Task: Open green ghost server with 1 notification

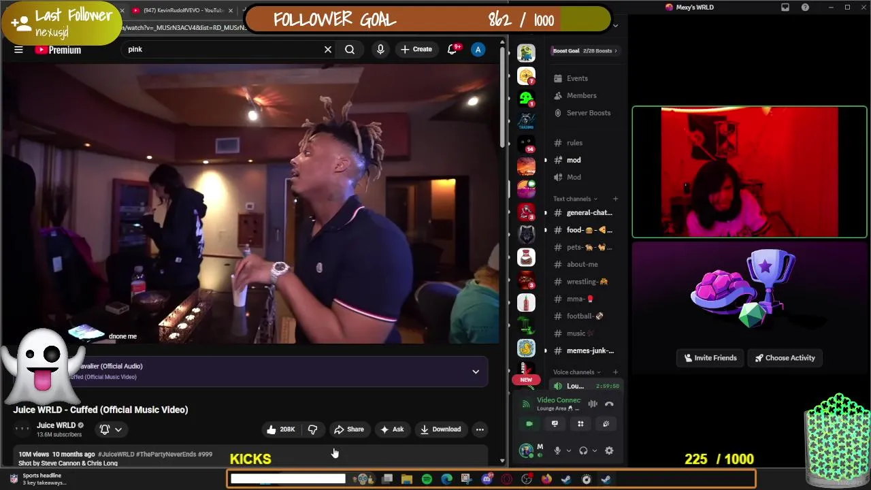Action: (x=526, y=99)
